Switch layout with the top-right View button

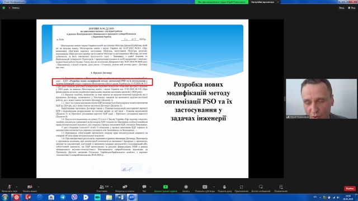point(352,8)
